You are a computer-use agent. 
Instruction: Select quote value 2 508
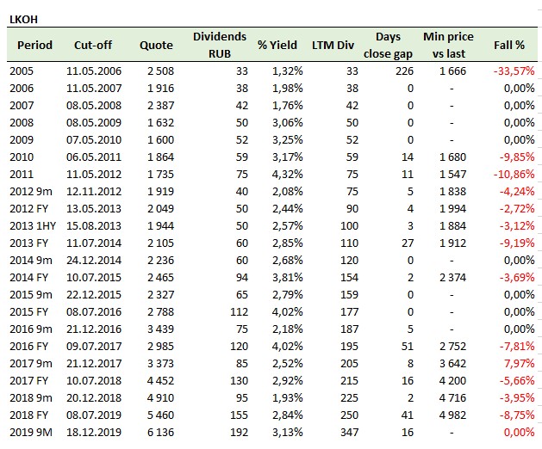click(161, 71)
